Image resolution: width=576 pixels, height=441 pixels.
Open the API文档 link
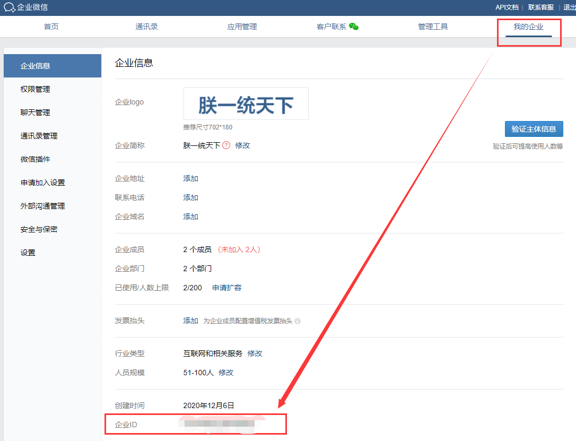tap(507, 7)
